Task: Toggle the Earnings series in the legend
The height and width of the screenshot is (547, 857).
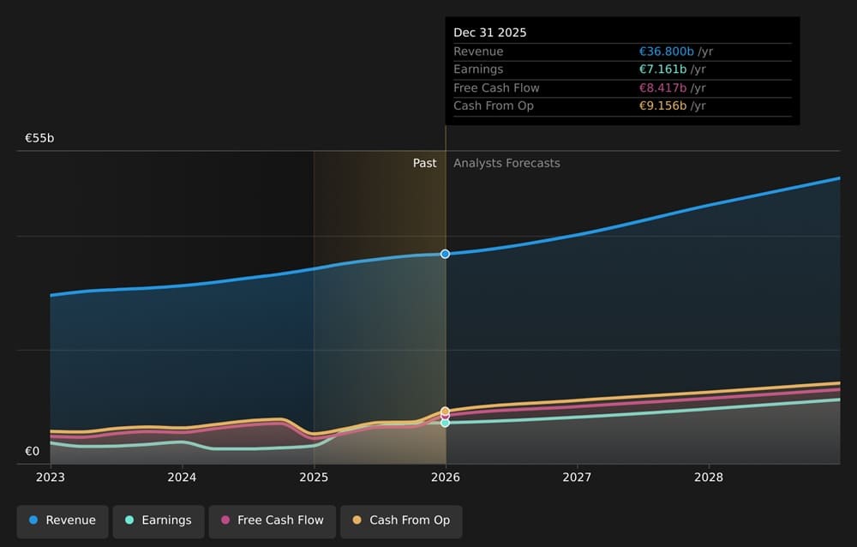Action: coord(159,520)
